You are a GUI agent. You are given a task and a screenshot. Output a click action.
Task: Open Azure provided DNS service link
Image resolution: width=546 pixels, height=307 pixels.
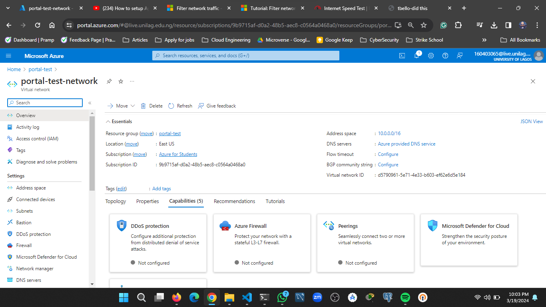(407, 144)
